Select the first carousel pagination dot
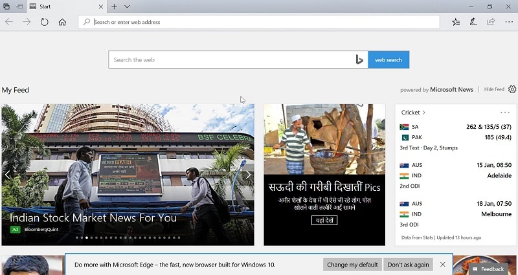The width and height of the screenshot is (518, 275). point(77,237)
